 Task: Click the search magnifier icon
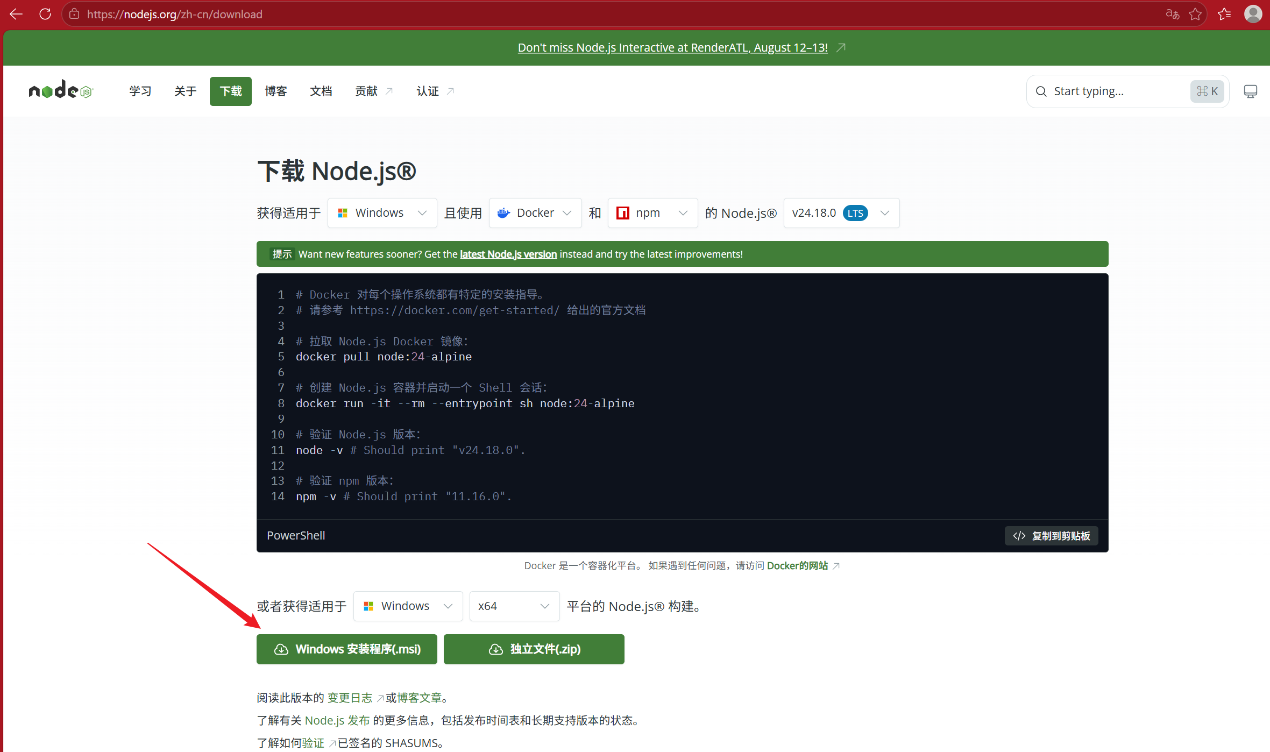click(1041, 91)
